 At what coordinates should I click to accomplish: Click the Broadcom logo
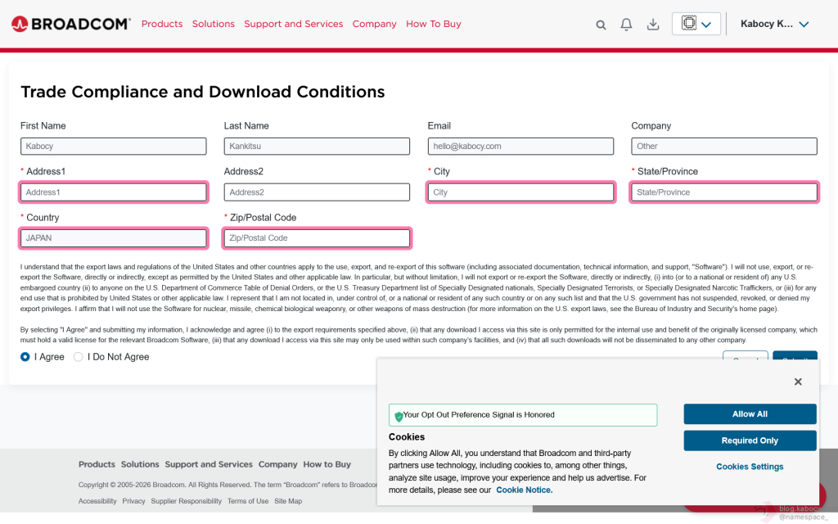pos(71,24)
